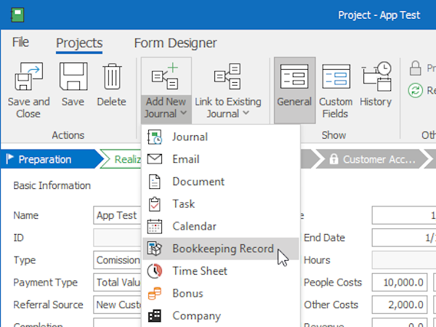Open the File menu
436x327 pixels.
(21, 43)
